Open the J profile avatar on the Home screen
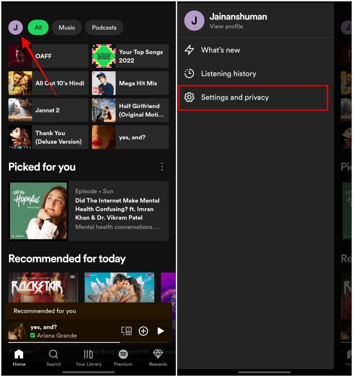Image resolution: width=353 pixels, height=377 pixels. [x=16, y=28]
